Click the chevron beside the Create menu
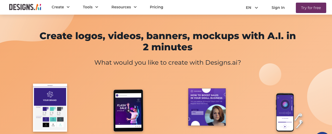 68,7
